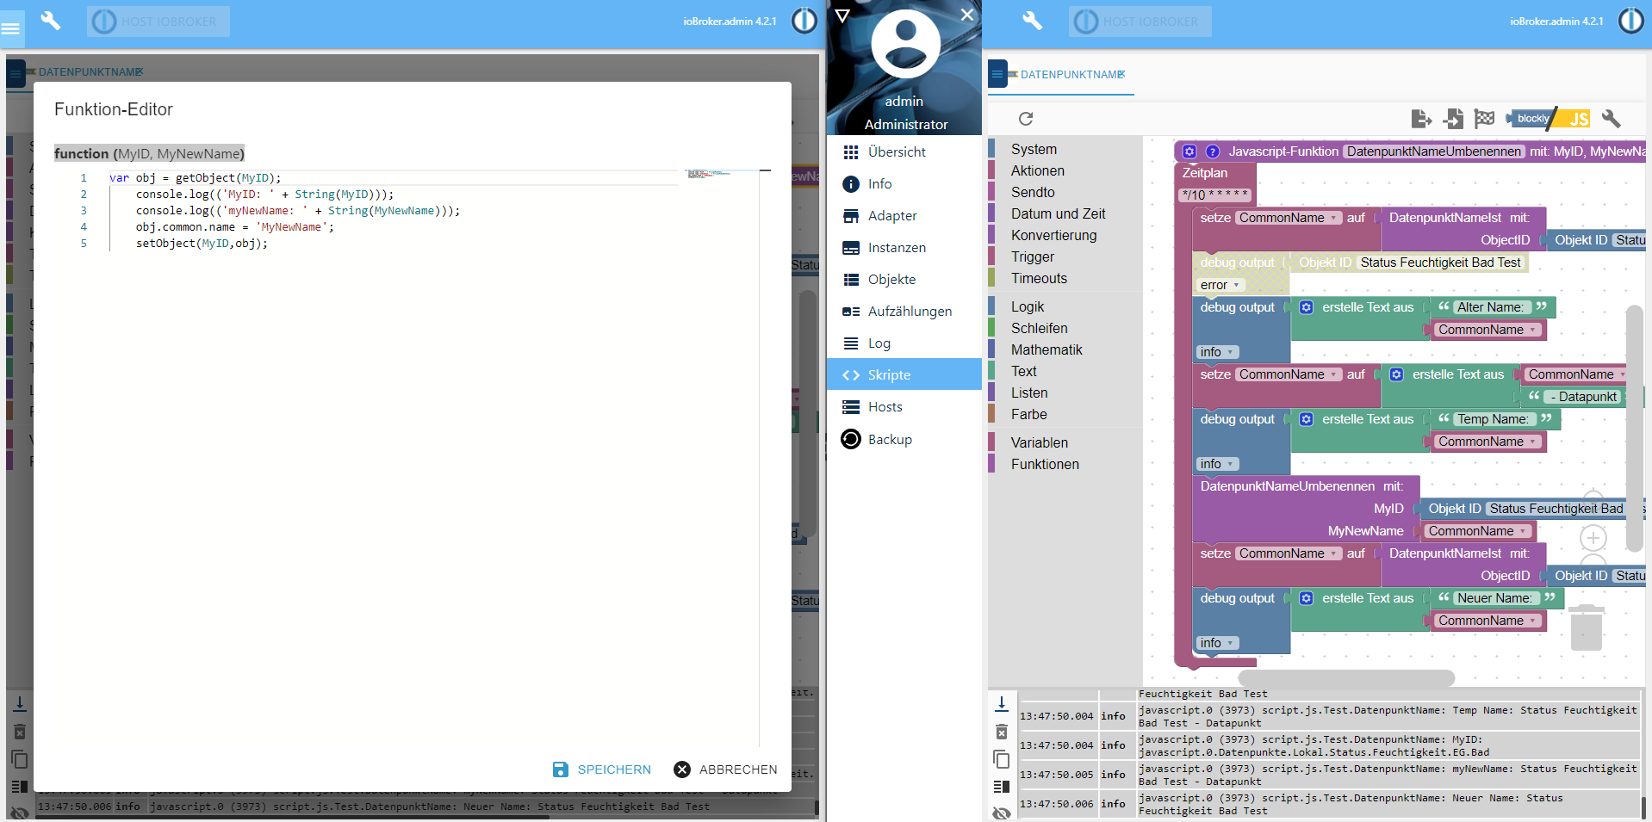The height and width of the screenshot is (822, 1652).
Task: Change the right window log layout
Action: click(x=1002, y=787)
